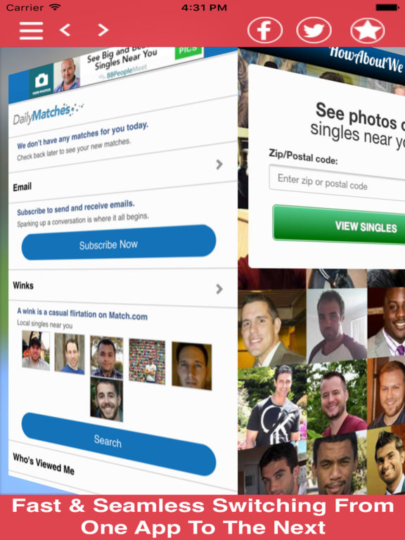Expand the Email section chevron
The image size is (405, 540).
tap(219, 165)
